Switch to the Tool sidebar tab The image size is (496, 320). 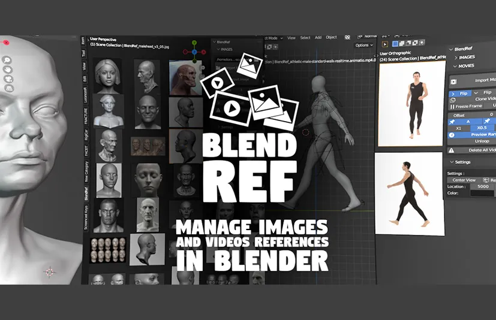pyautogui.click(x=83, y=53)
